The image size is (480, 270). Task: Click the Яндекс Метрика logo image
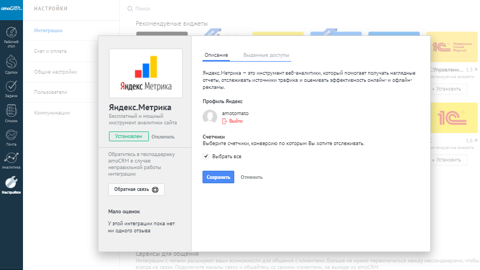point(146,73)
